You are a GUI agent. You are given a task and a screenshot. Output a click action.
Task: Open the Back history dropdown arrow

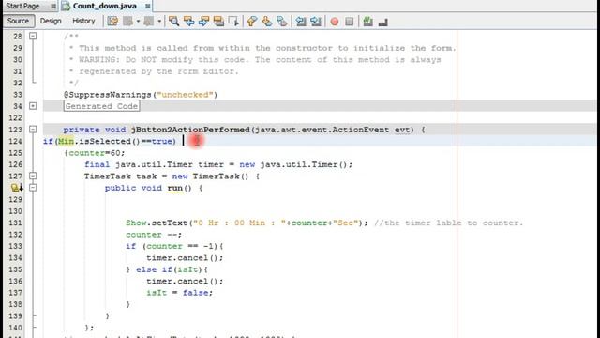click(x=138, y=21)
